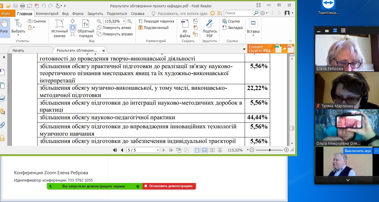Click the Истинный размер actual size icon
The image size is (379, 202).
click(x=59, y=28)
